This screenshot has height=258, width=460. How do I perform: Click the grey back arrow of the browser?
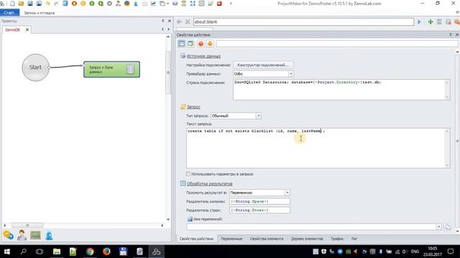(179, 21)
